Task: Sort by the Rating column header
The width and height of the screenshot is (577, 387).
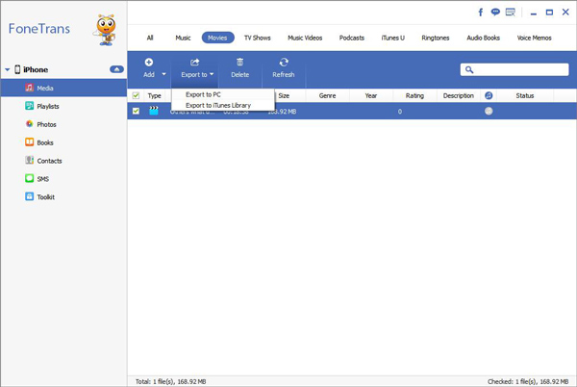Action: (x=414, y=95)
